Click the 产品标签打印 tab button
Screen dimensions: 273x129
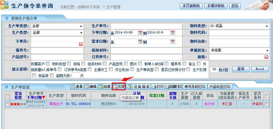[220, 87]
